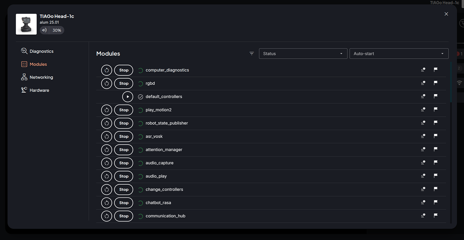
Task: Select the default_controllers module name
Action: coord(164,97)
